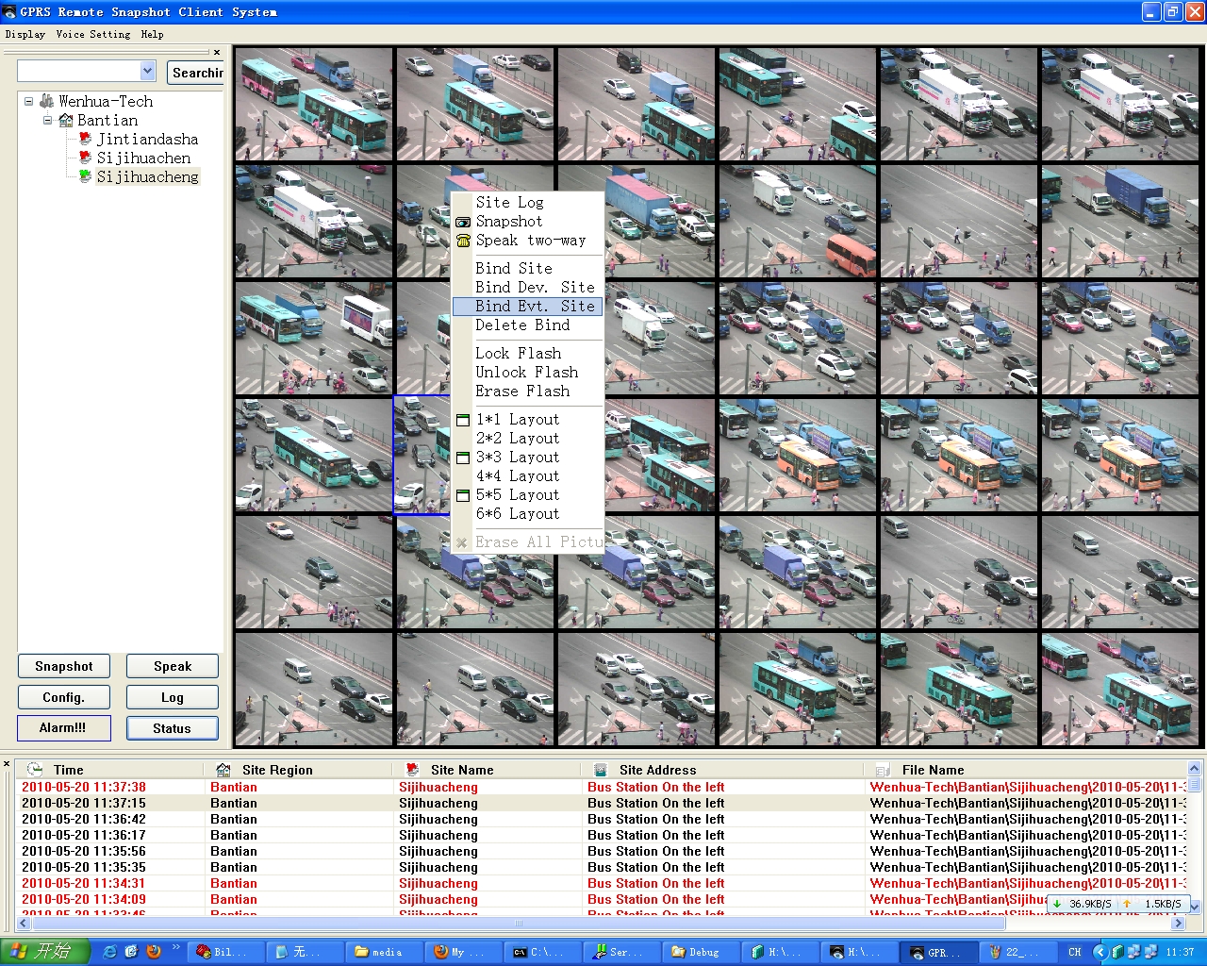This screenshot has width=1207, height=966.
Task: Click the telephone icon for Speak two-way
Action: pos(463,241)
